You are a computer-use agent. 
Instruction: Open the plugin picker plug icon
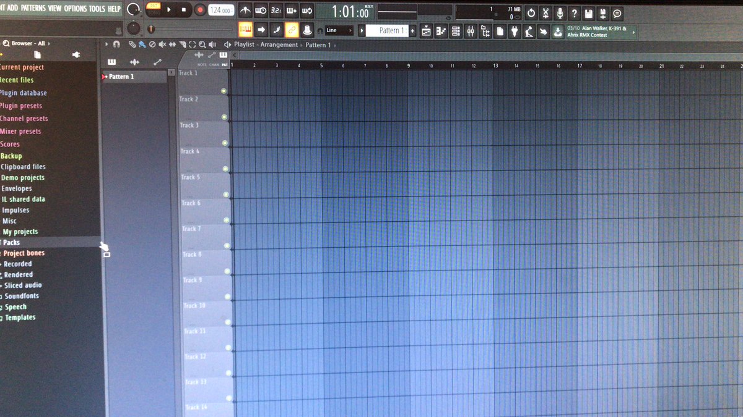(515, 30)
